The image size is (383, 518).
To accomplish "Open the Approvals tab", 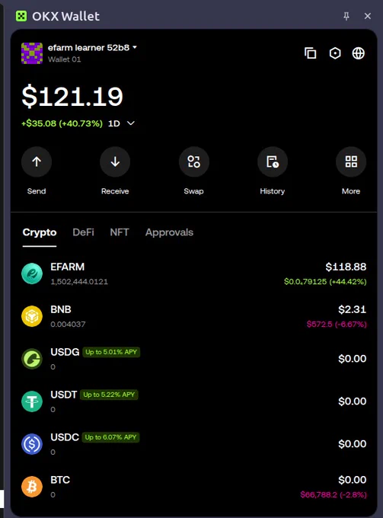I will (169, 232).
